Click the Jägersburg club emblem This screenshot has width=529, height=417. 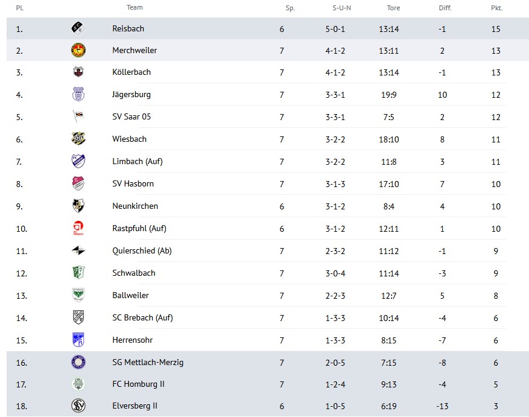tap(78, 95)
